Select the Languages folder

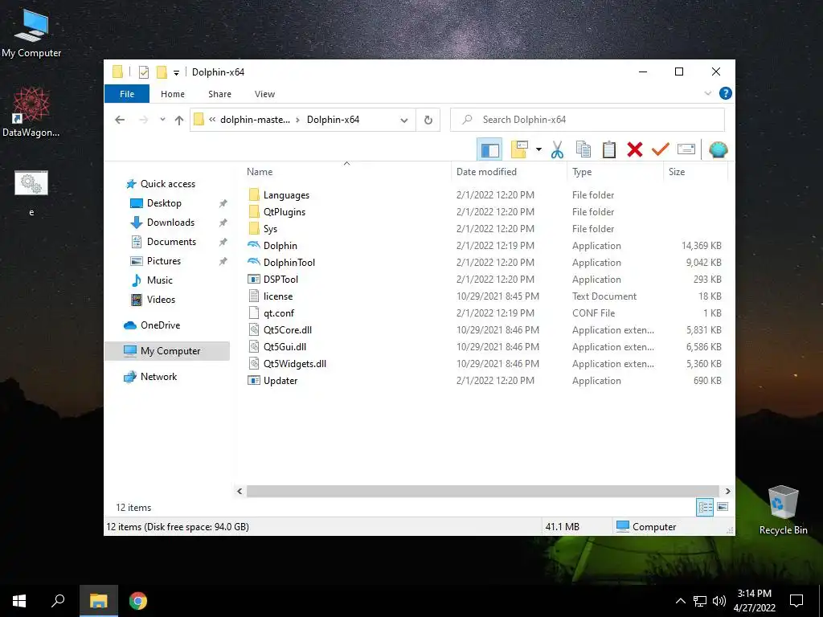pyautogui.click(x=286, y=195)
